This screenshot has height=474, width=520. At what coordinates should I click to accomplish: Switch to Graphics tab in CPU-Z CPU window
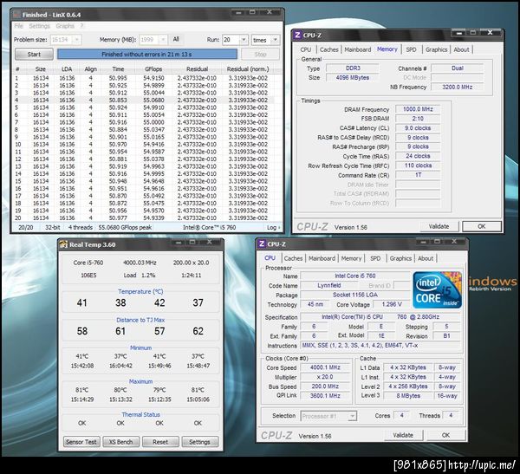[x=400, y=258]
